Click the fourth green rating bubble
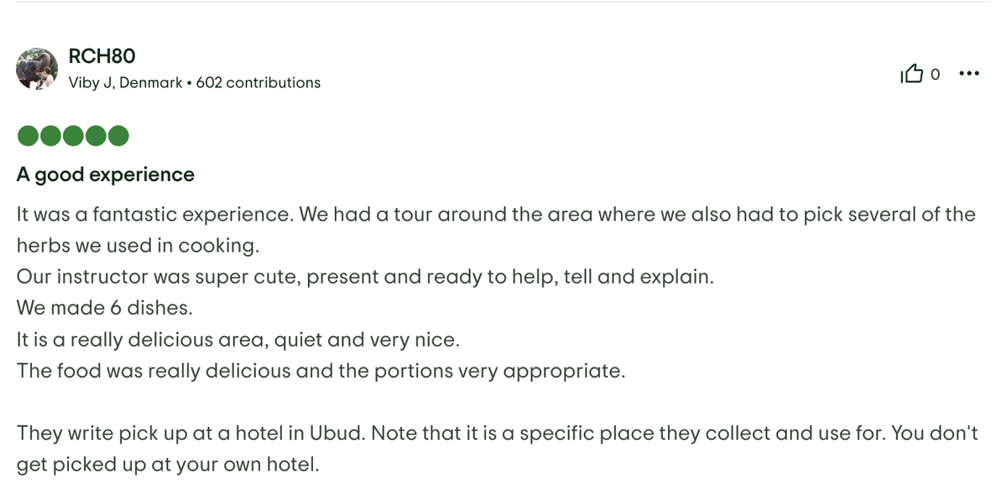1007x484 pixels. click(96, 135)
